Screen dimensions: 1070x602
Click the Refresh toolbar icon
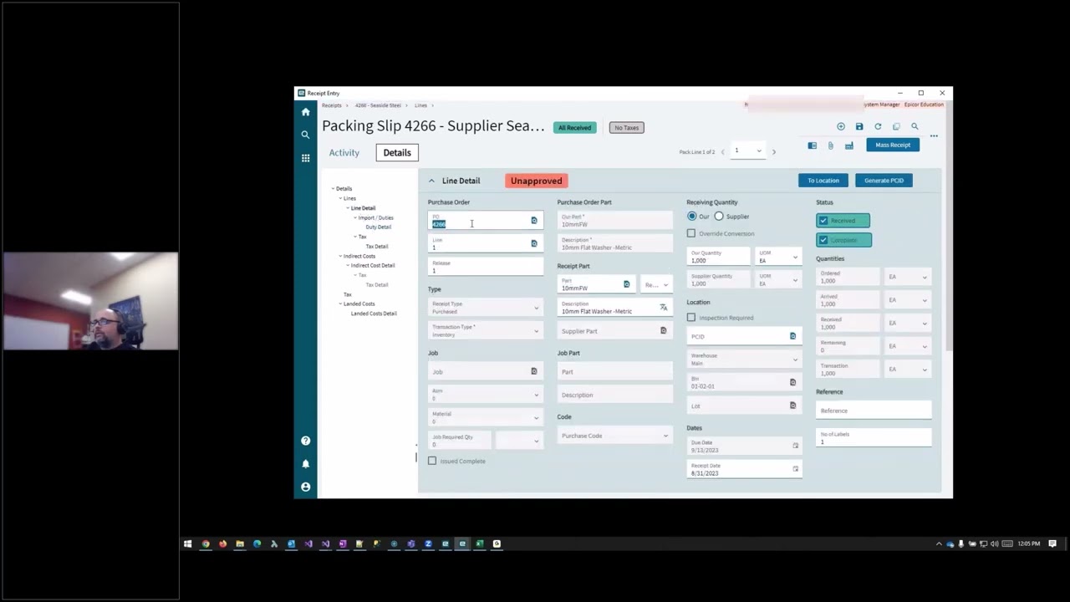point(878,127)
